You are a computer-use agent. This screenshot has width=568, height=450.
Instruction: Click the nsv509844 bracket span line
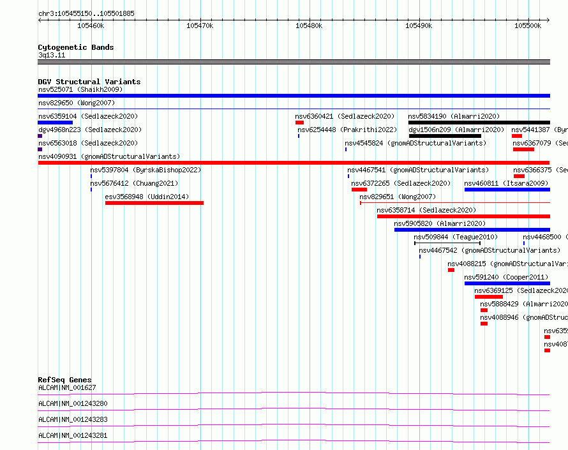click(x=447, y=243)
